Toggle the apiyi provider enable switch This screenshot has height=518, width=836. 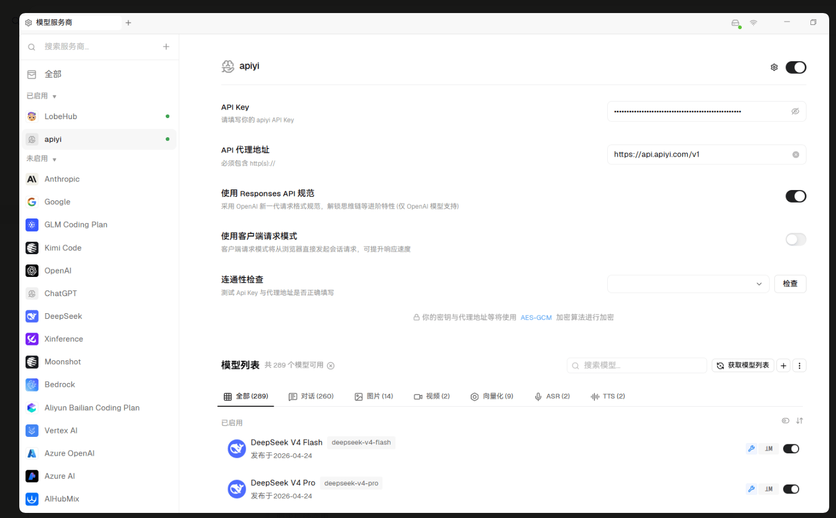796,68
